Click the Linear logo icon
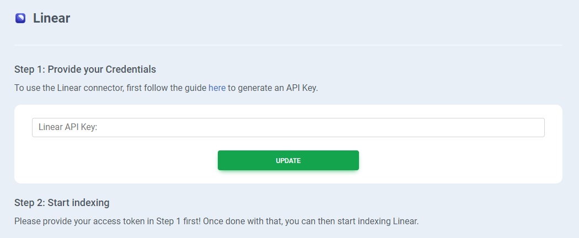This screenshot has width=579, height=238. coord(20,18)
